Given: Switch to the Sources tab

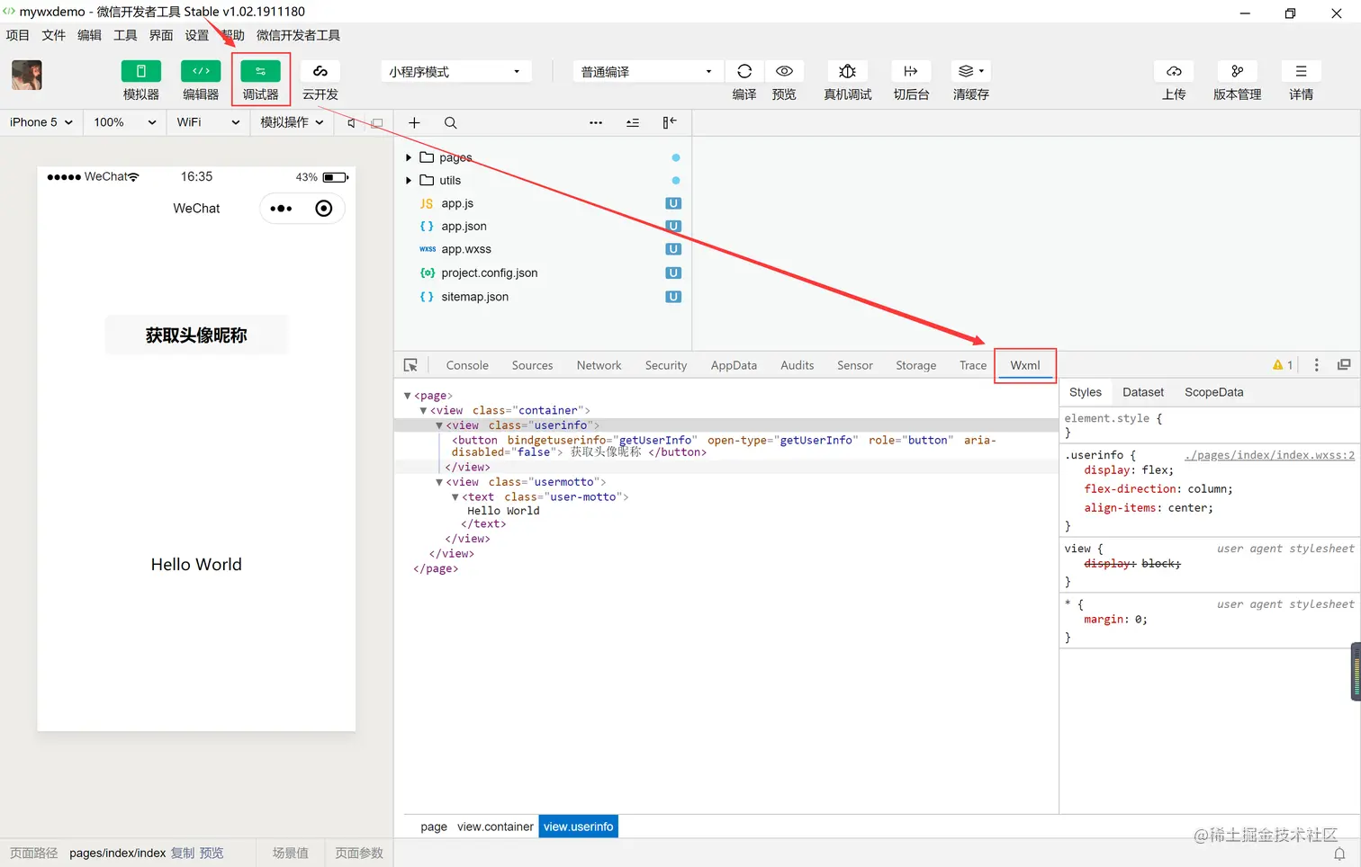Looking at the screenshot, I should 532,365.
